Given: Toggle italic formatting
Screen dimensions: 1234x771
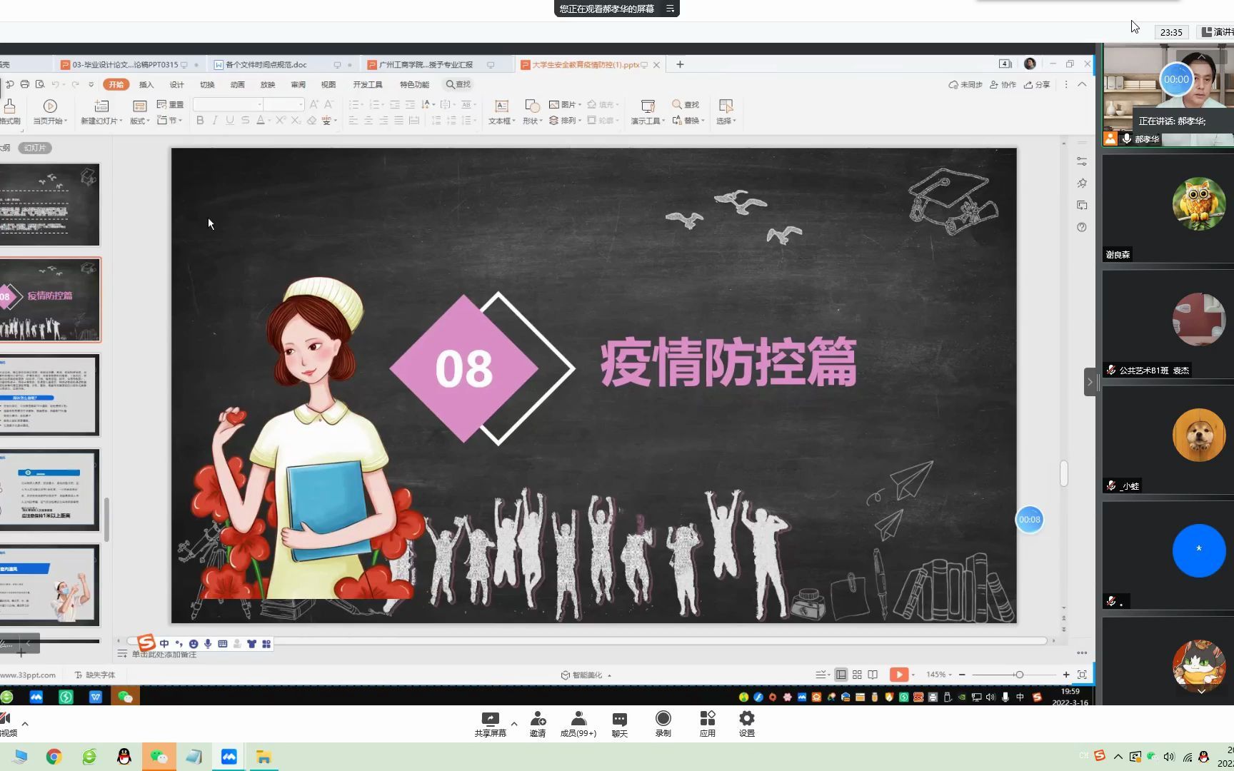Looking at the screenshot, I should click(x=214, y=120).
